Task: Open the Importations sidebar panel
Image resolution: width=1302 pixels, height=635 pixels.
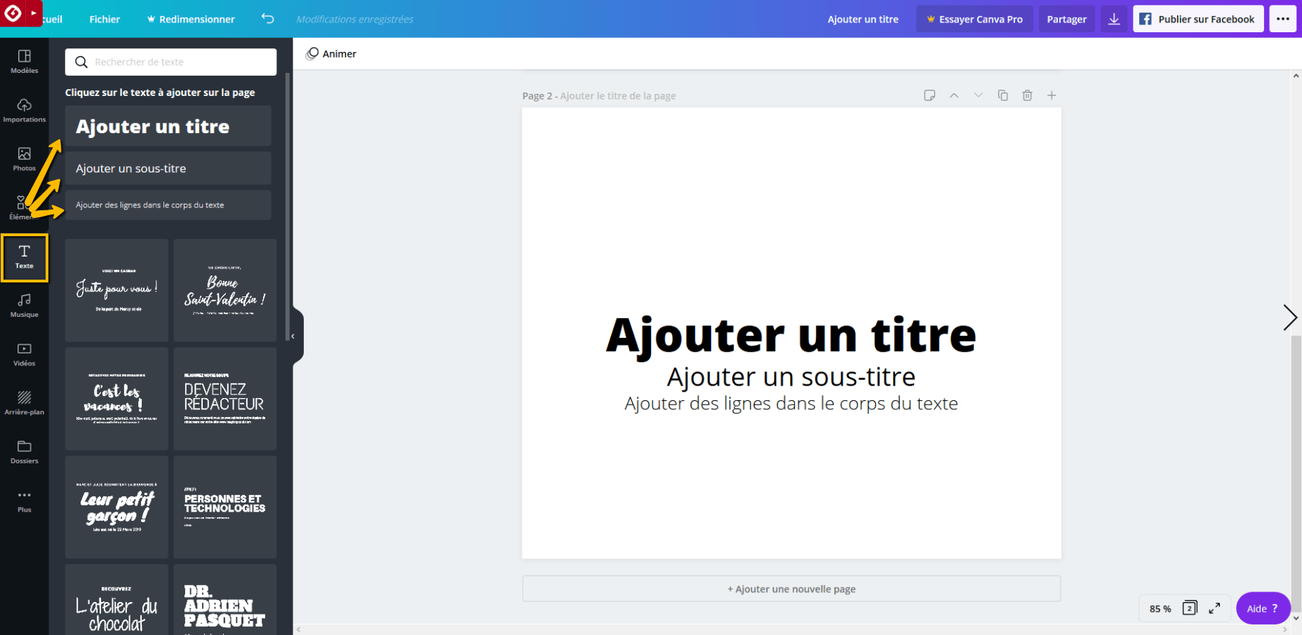Action: click(24, 111)
